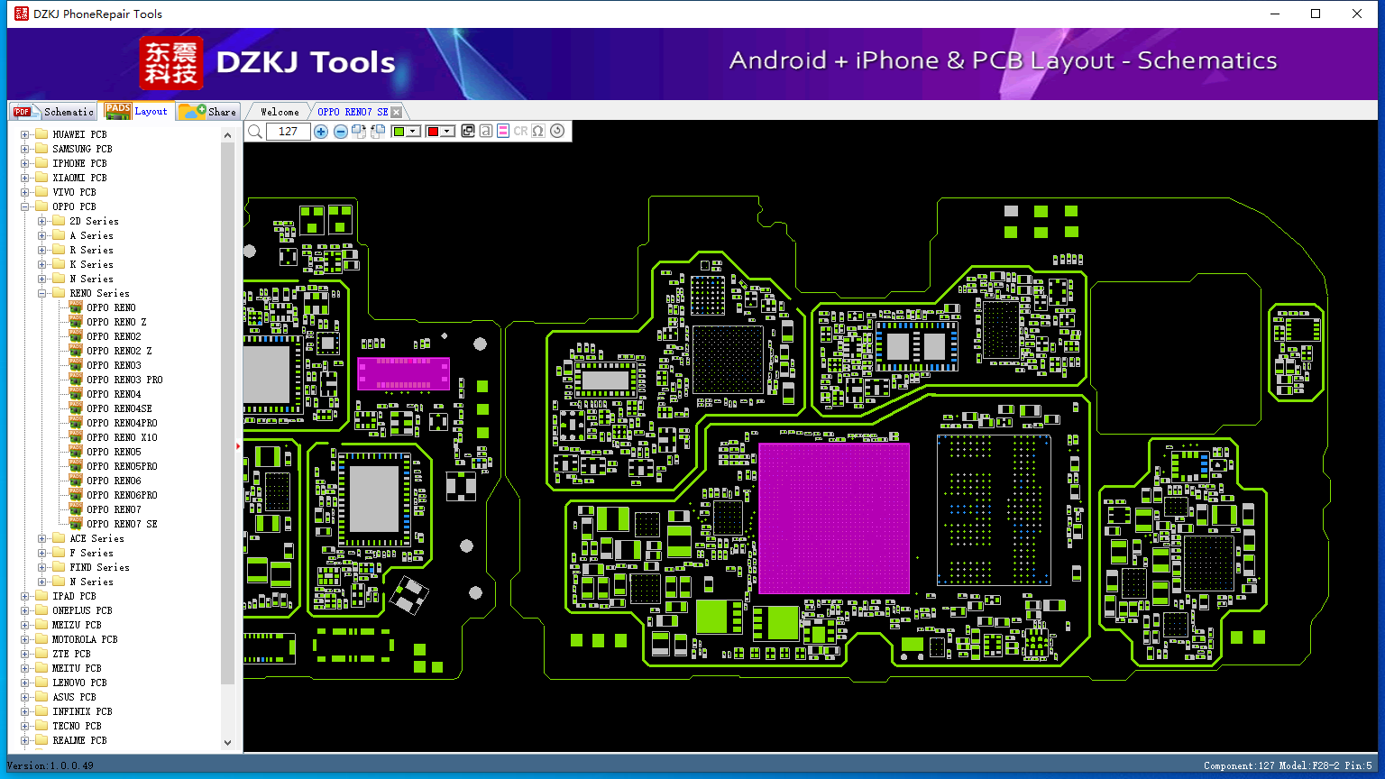Toggle the letter 'a' label icon
The width and height of the screenshot is (1385, 779).
pyautogui.click(x=486, y=132)
